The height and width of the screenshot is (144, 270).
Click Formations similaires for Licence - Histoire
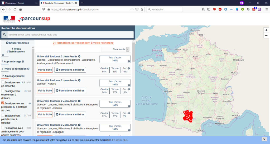pyautogui.click(x=70, y=90)
